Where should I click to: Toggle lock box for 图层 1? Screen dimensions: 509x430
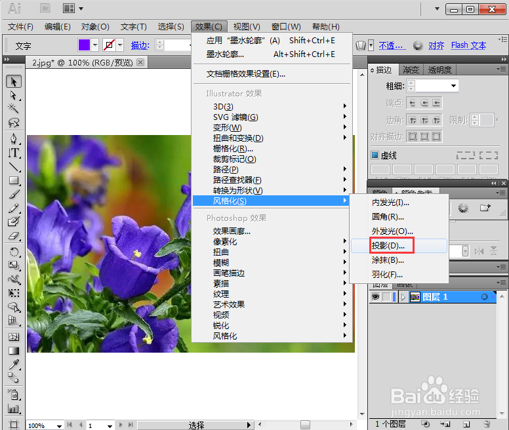[x=386, y=297]
